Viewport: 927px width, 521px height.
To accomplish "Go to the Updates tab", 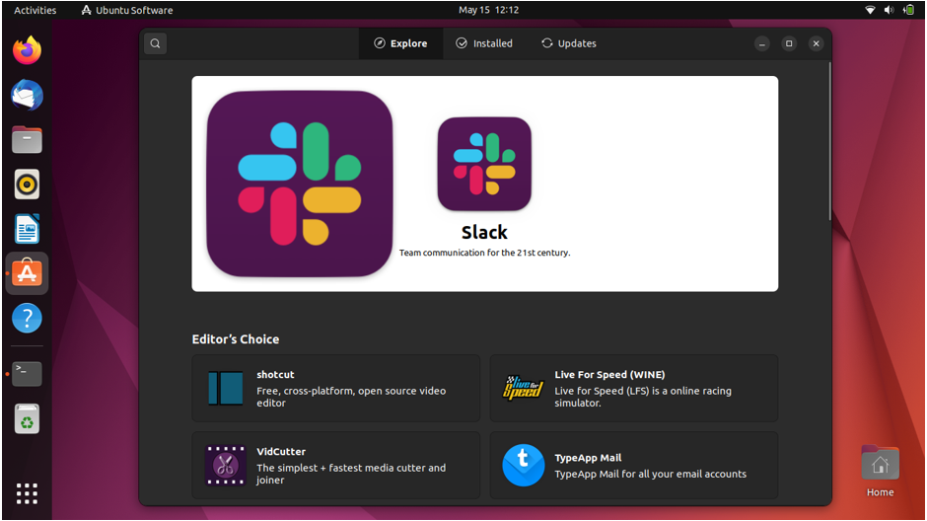I will 569,43.
